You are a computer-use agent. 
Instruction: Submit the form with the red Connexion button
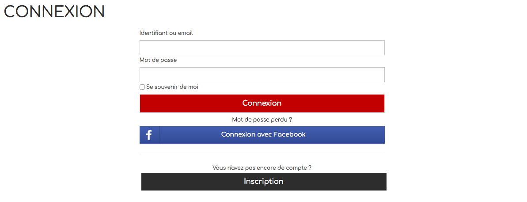click(x=262, y=103)
